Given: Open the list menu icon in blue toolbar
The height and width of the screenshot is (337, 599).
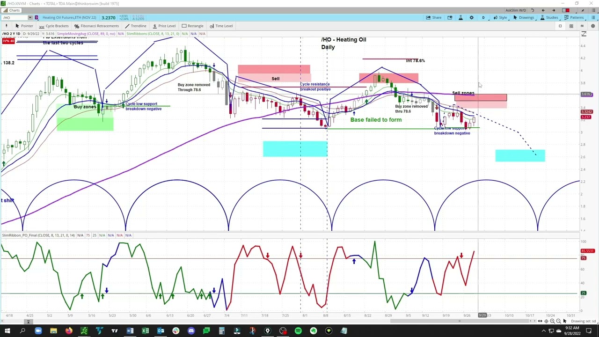Looking at the screenshot, I should point(592,18).
